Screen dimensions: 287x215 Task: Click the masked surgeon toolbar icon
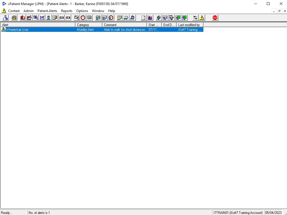coord(48,18)
